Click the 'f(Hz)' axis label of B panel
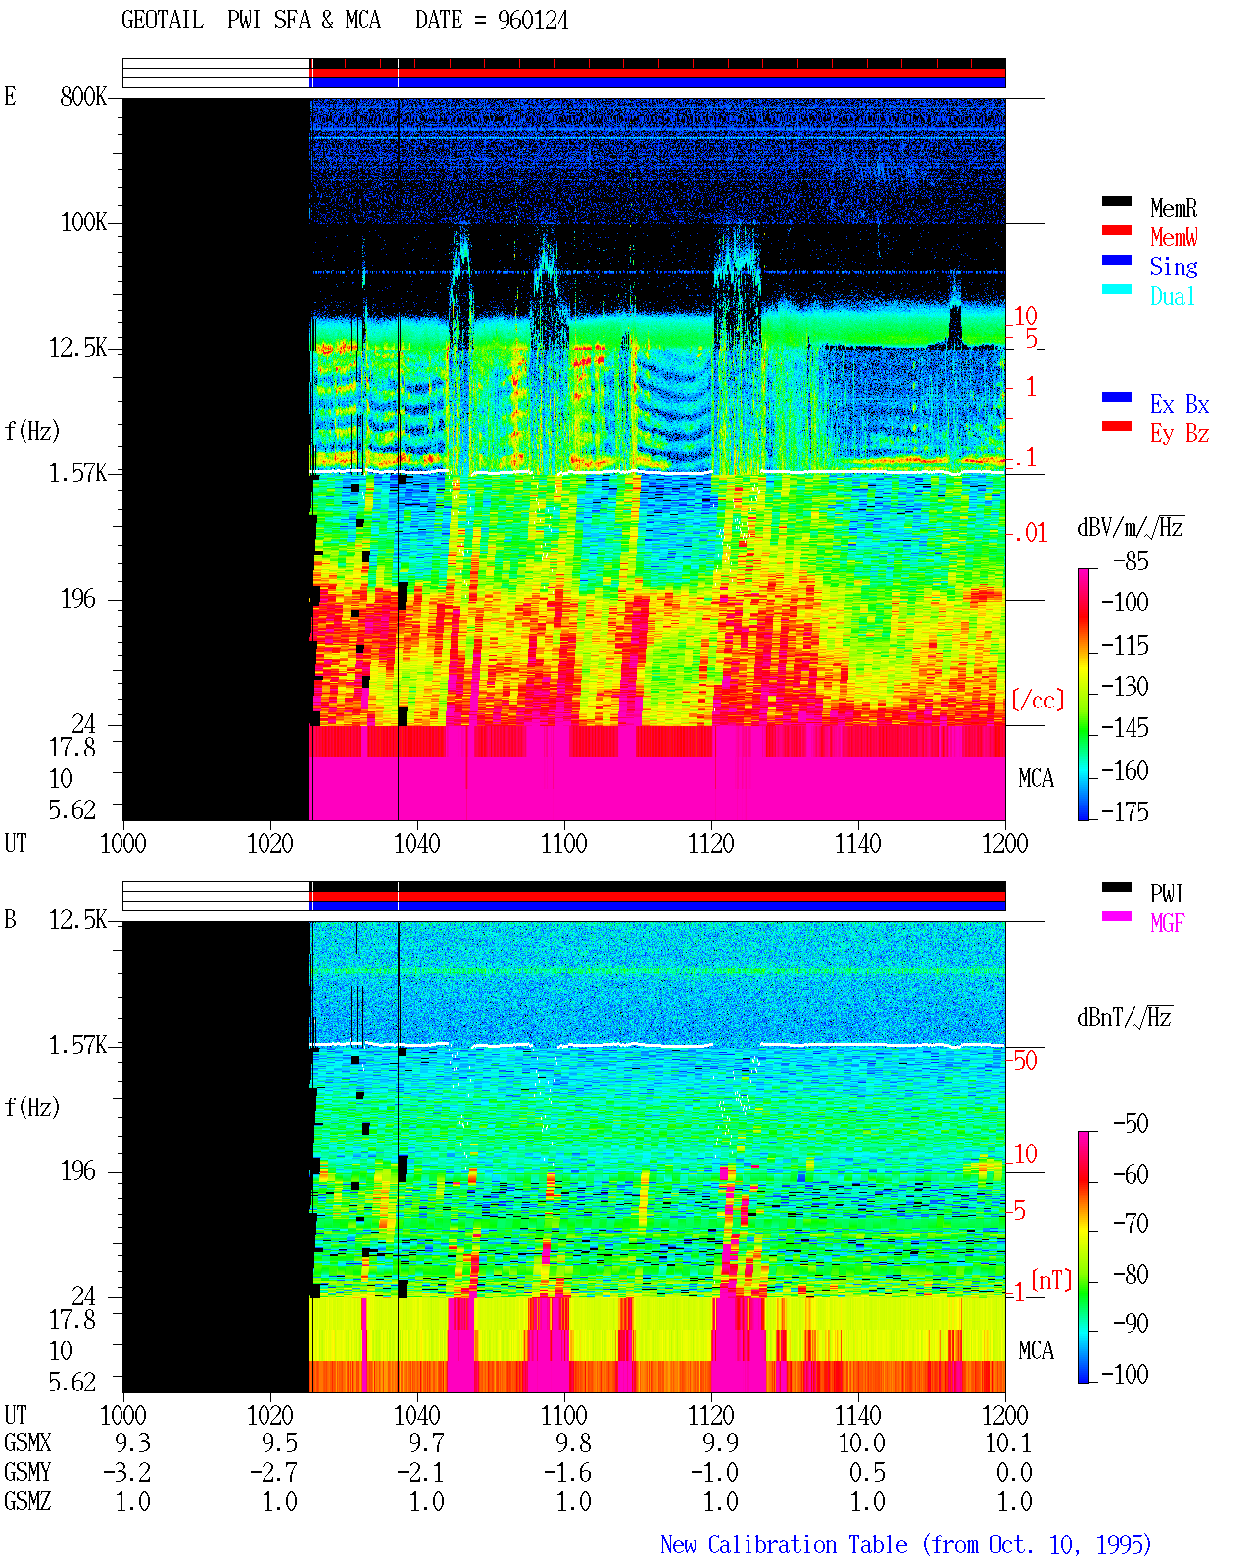Viewport: 1254px width, 1561px height. (32, 1107)
